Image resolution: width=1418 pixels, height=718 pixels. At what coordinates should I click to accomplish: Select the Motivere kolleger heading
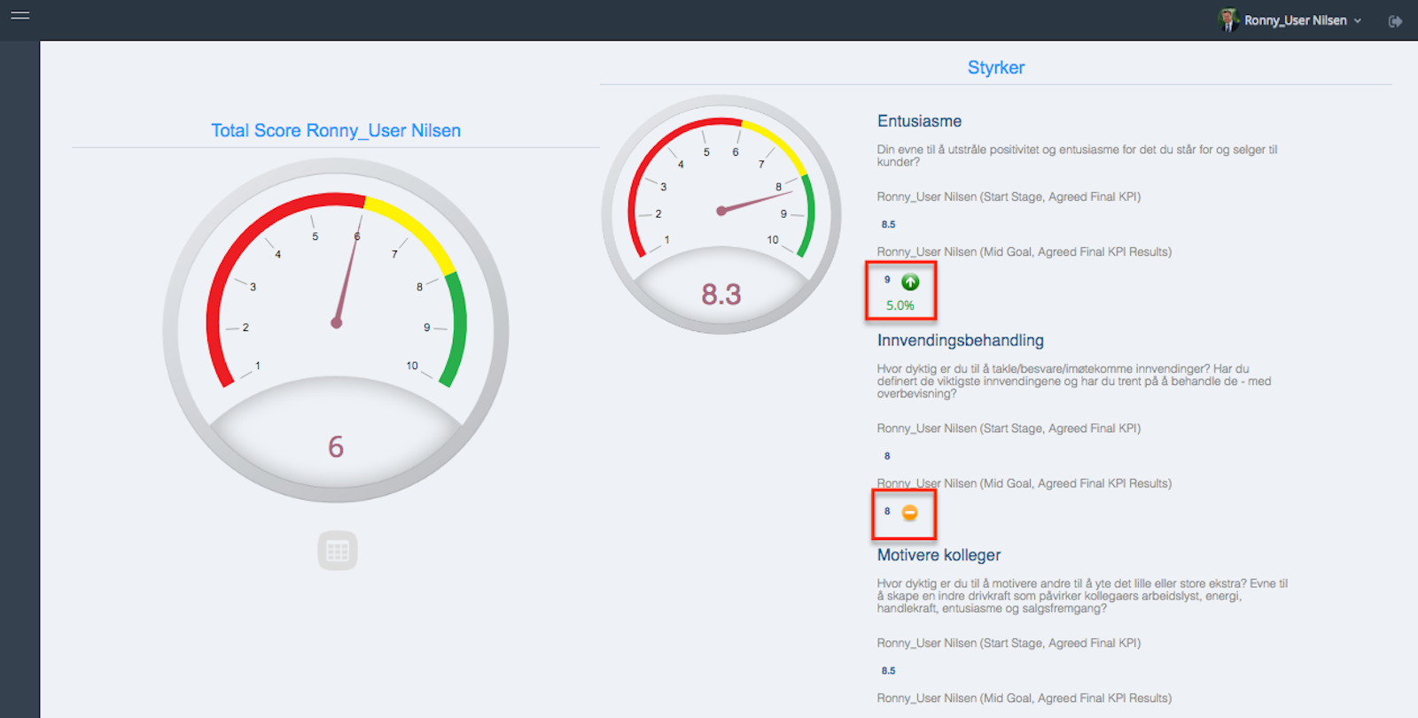tap(939, 555)
